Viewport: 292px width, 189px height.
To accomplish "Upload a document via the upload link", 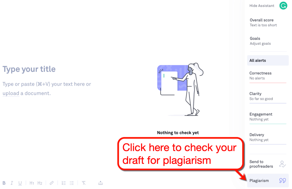I will [x=11, y=93].
